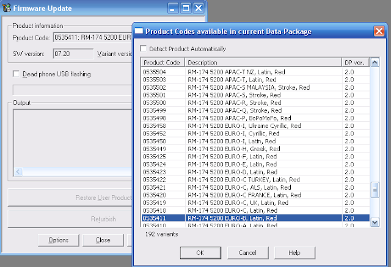This screenshot has width=391, height=267.
Task: Select the EURO-E, Latin, Red entry
Action: (255, 164)
